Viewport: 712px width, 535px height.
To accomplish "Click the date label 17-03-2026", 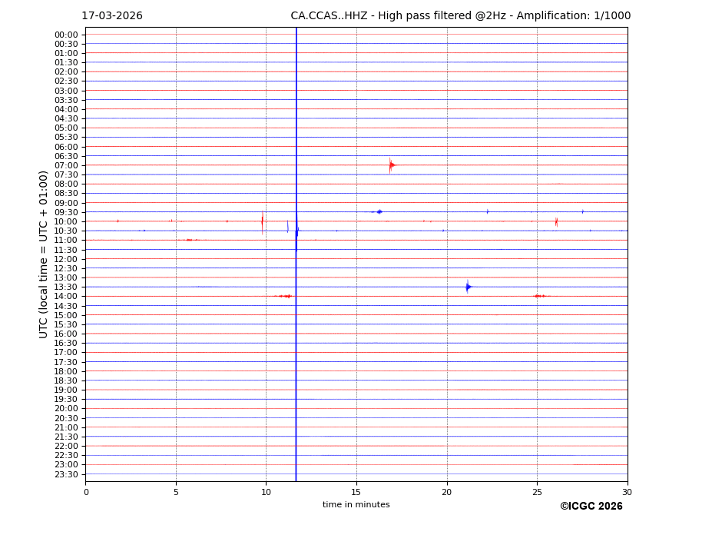I will click(112, 16).
